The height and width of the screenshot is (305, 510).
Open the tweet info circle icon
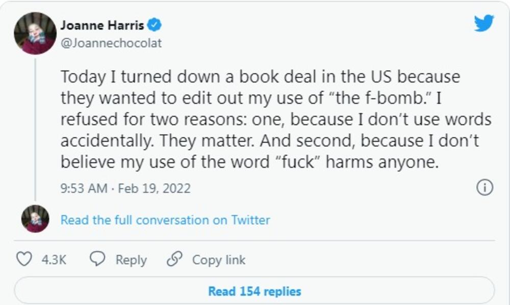(x=484, y=187)
